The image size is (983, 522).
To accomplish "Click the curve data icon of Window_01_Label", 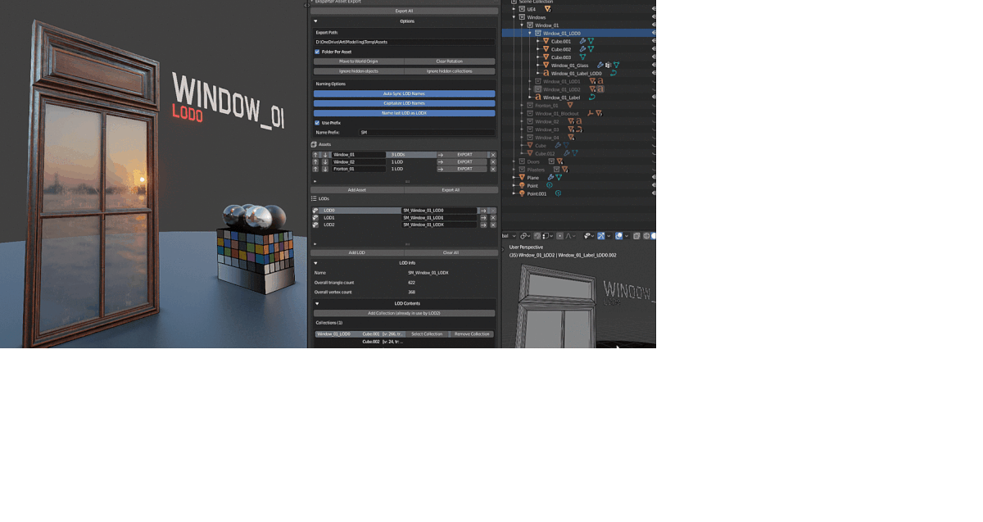I will [x=591, y=97].
